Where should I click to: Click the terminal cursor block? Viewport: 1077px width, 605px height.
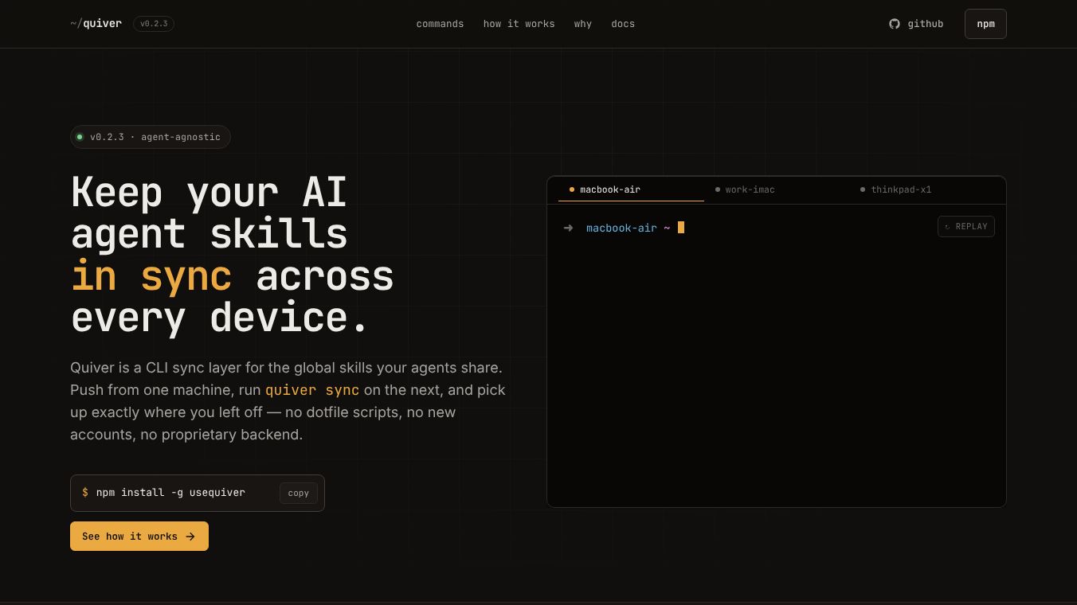[681, 228]
